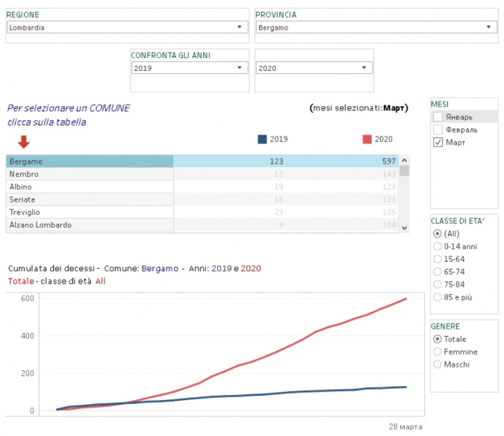Uncheck the Март month checkbox
Image resolution: width=504 pixels, height=436 pixels.
(x=438, y=143)
